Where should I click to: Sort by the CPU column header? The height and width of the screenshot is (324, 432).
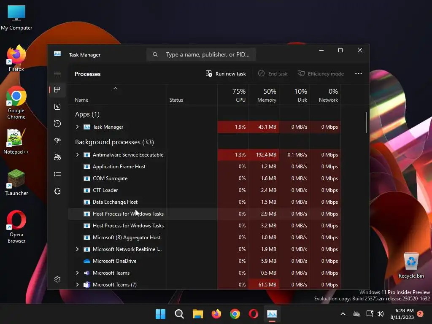click(233, 95)
